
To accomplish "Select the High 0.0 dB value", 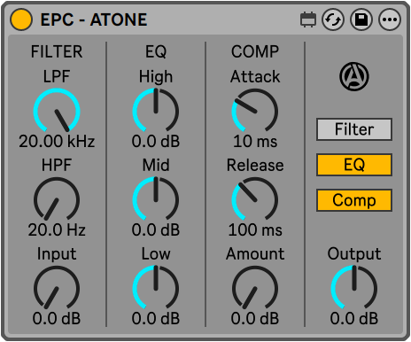I will pos(156,141).
